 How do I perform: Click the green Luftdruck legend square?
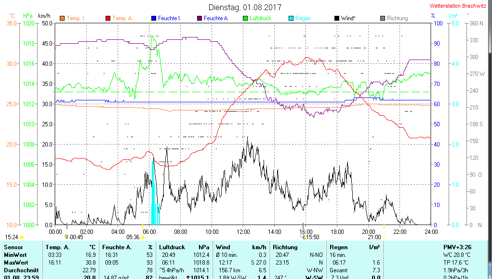[245, 18]
